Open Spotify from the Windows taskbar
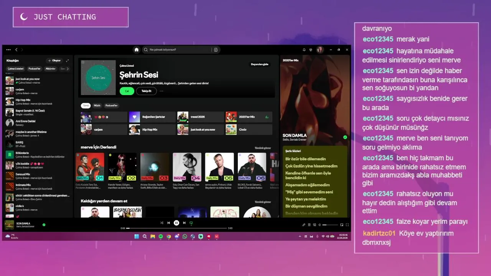 click(x=161, y=237)
